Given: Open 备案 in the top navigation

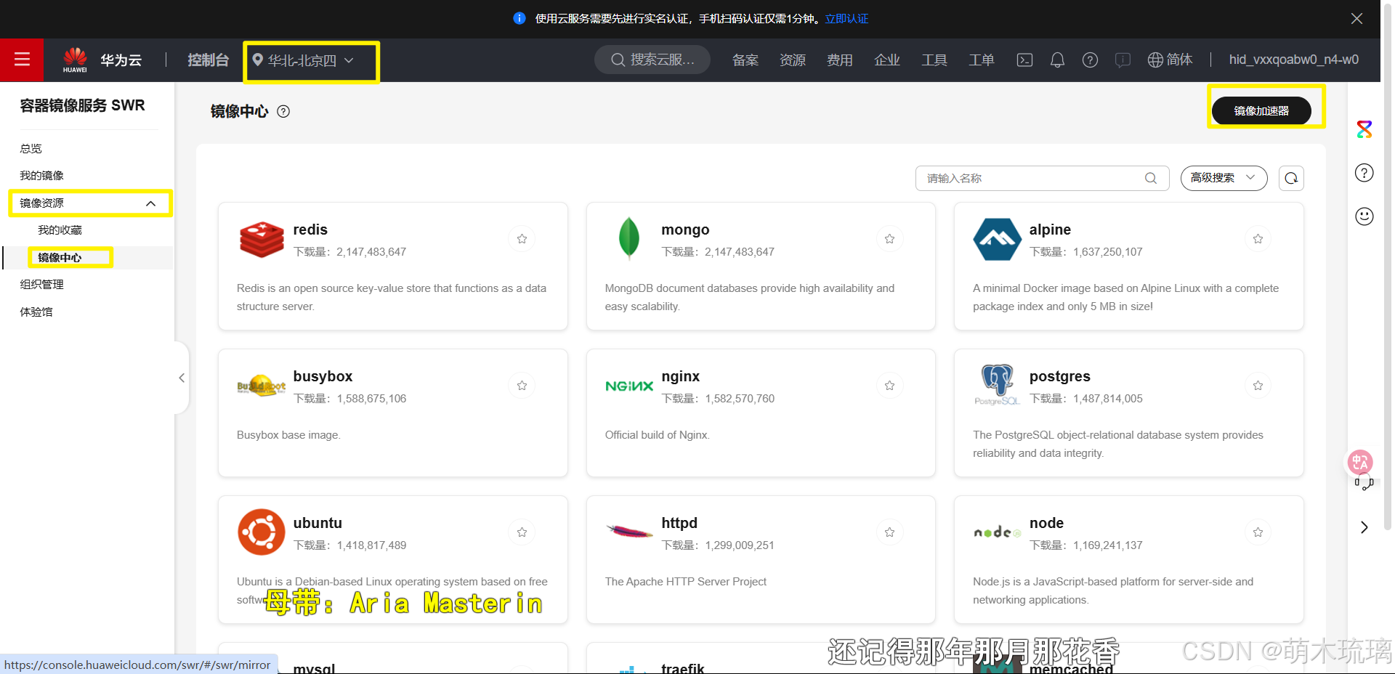Looking at the screenshot, I should tap(745, 60).
